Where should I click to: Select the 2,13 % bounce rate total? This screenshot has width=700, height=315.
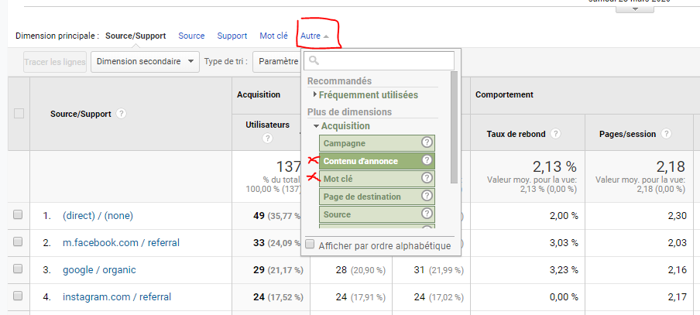point(554,166)
